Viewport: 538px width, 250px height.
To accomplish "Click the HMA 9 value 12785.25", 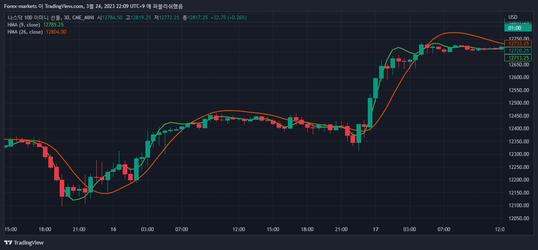I will (x=53, y=25).
